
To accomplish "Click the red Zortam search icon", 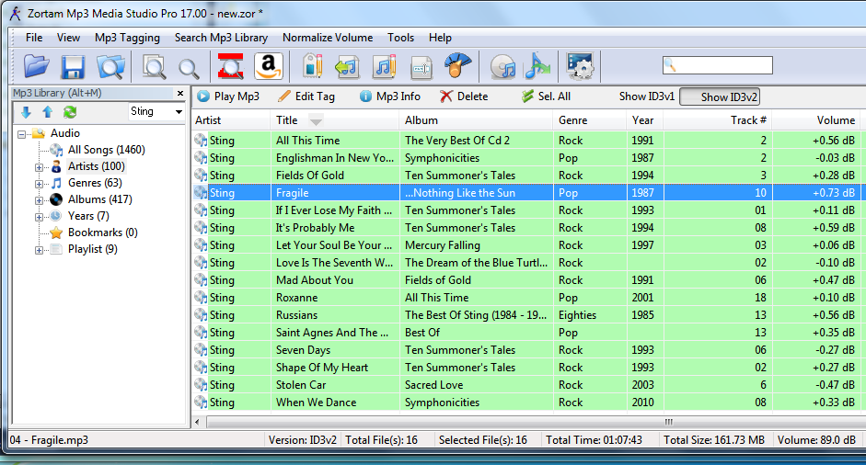I will click(230, 66).
